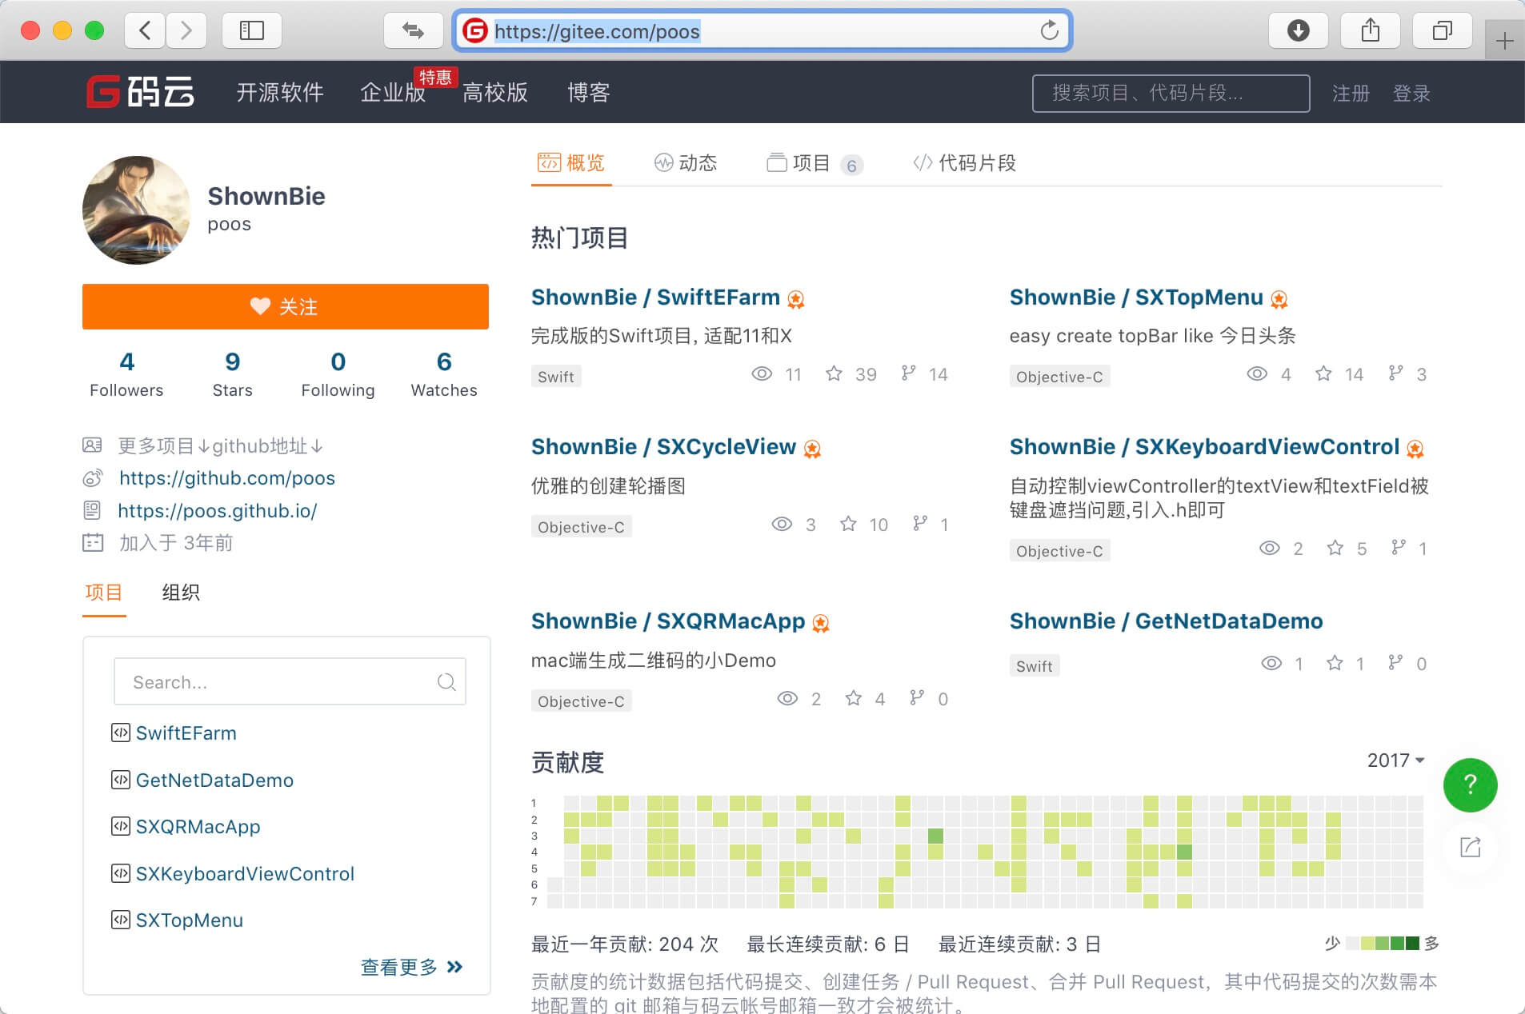
Task: Click the Objective-C tag on SXCycleView
Action: point(581,527)
